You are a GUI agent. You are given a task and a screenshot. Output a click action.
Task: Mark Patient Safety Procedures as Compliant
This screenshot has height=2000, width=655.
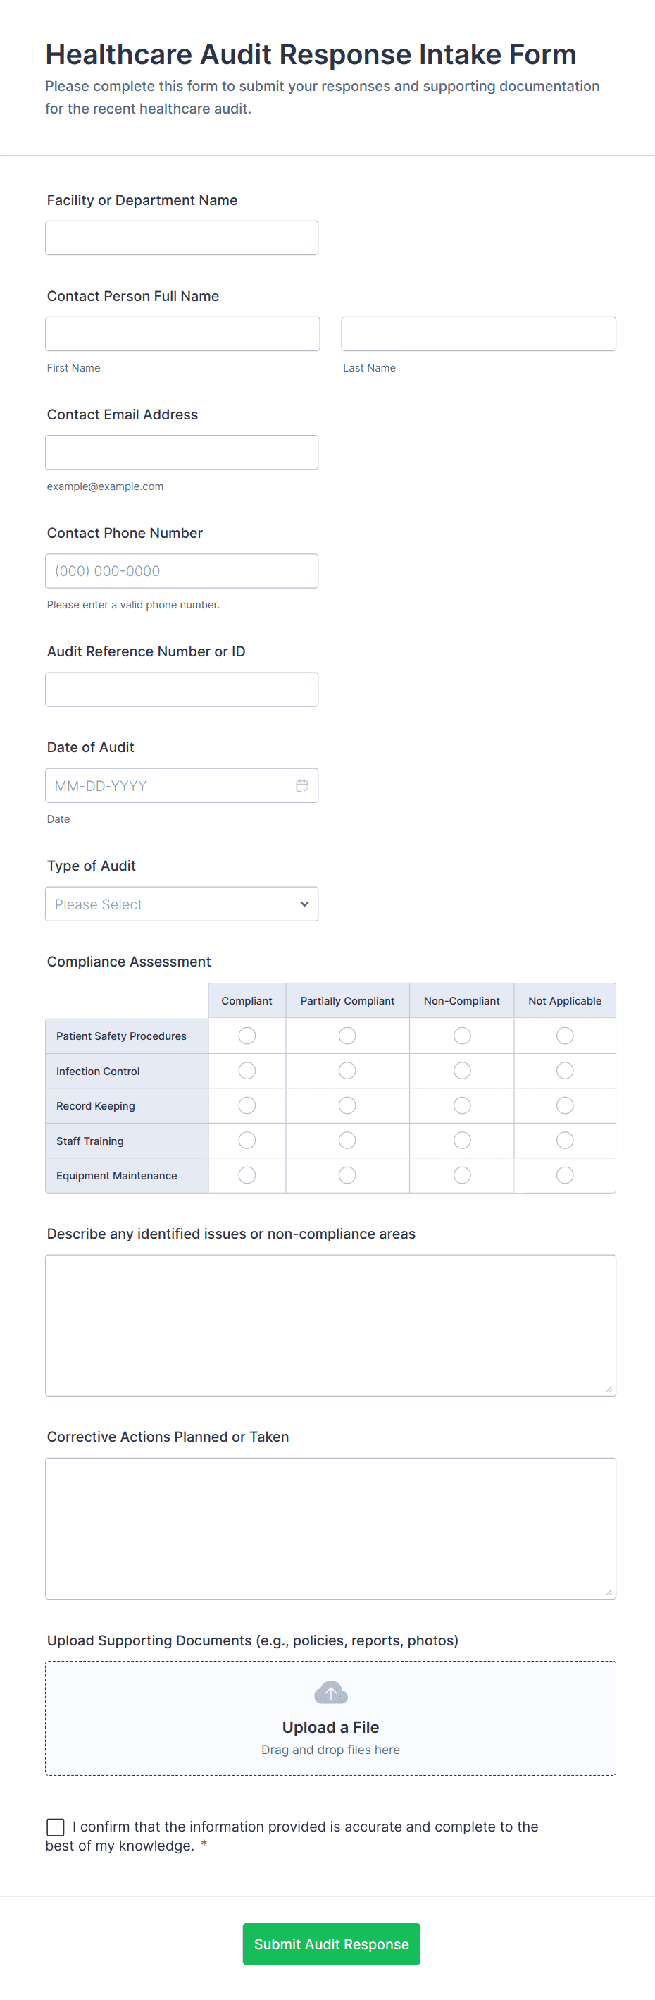click(x=247, y=1036)
